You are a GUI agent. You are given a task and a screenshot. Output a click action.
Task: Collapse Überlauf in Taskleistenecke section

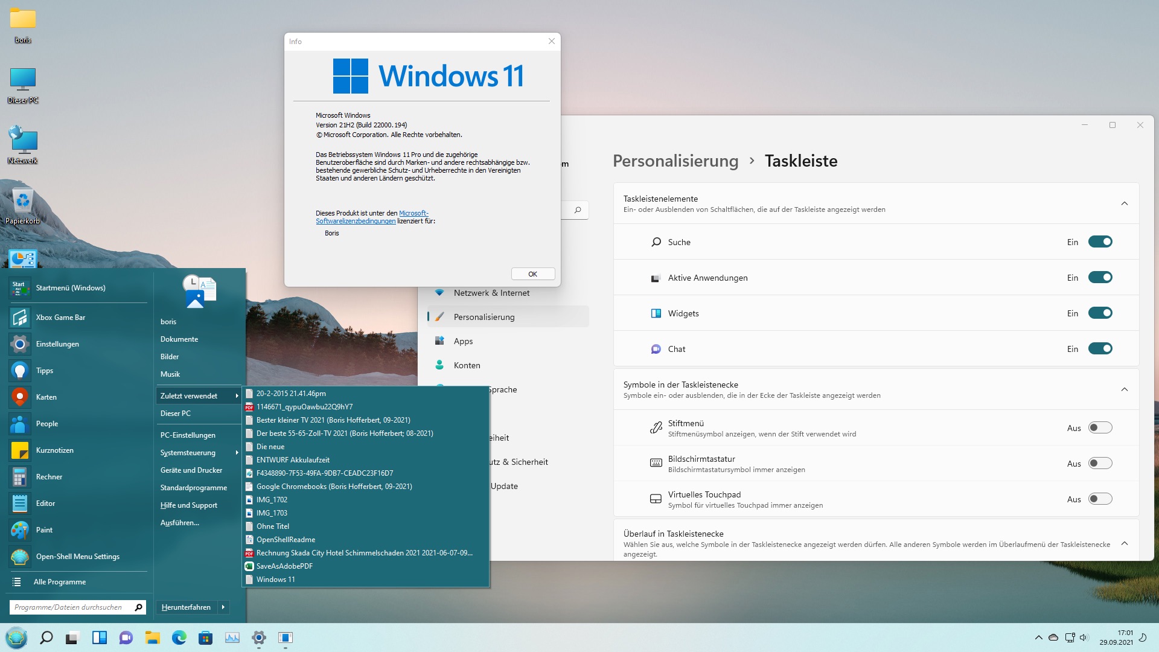[1125, 543]
